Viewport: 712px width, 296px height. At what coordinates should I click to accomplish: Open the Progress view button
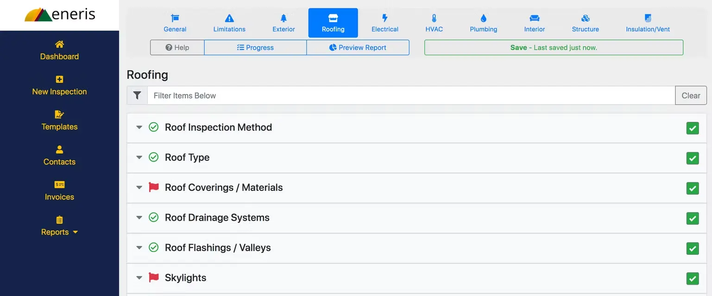pos(255,47)
